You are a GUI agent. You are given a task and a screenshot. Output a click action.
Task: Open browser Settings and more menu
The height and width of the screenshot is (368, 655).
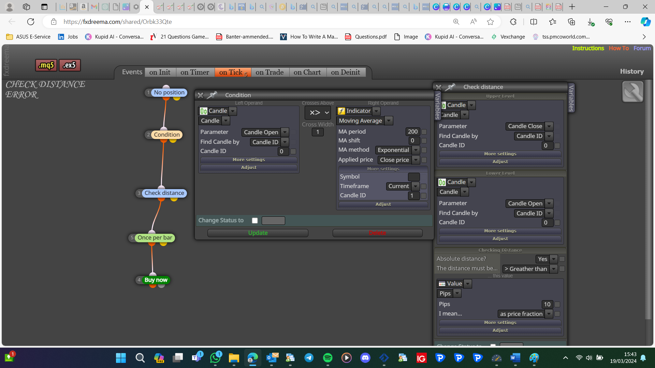coord(628,22)
